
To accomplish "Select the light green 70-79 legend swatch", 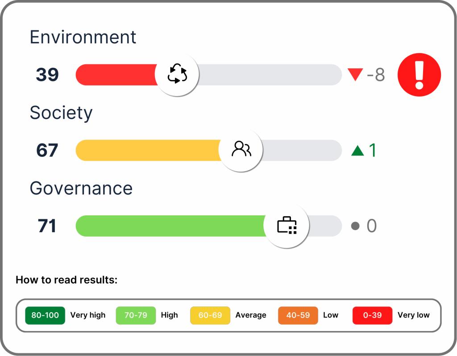I will click(136, 315).
